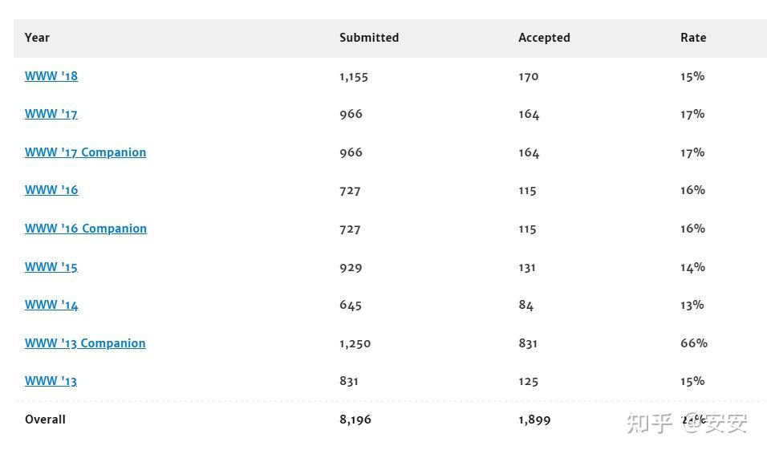Open the WWW '17 link
The height and width of the screenshot is (454, 767).
[x=51, y=114]
